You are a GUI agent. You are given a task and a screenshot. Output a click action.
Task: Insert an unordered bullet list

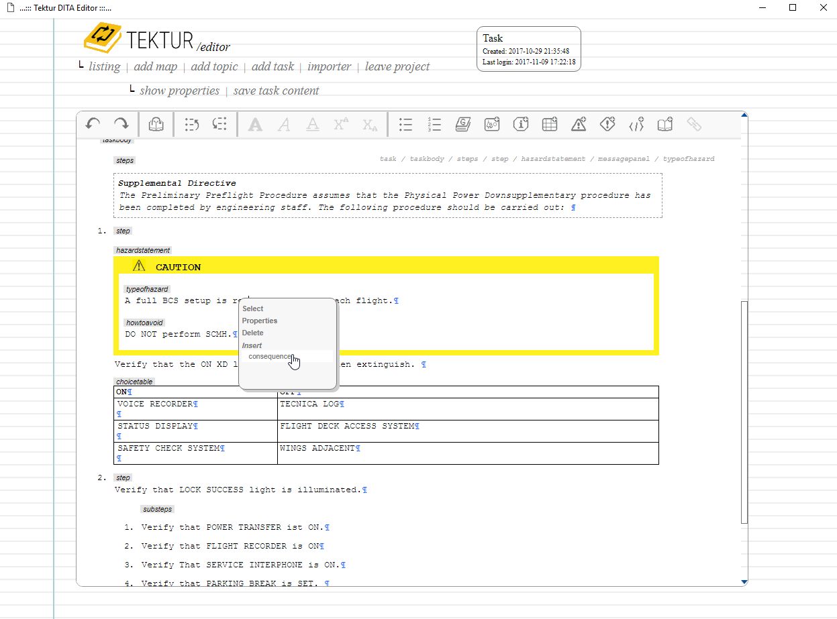click(x=405, y=124)
